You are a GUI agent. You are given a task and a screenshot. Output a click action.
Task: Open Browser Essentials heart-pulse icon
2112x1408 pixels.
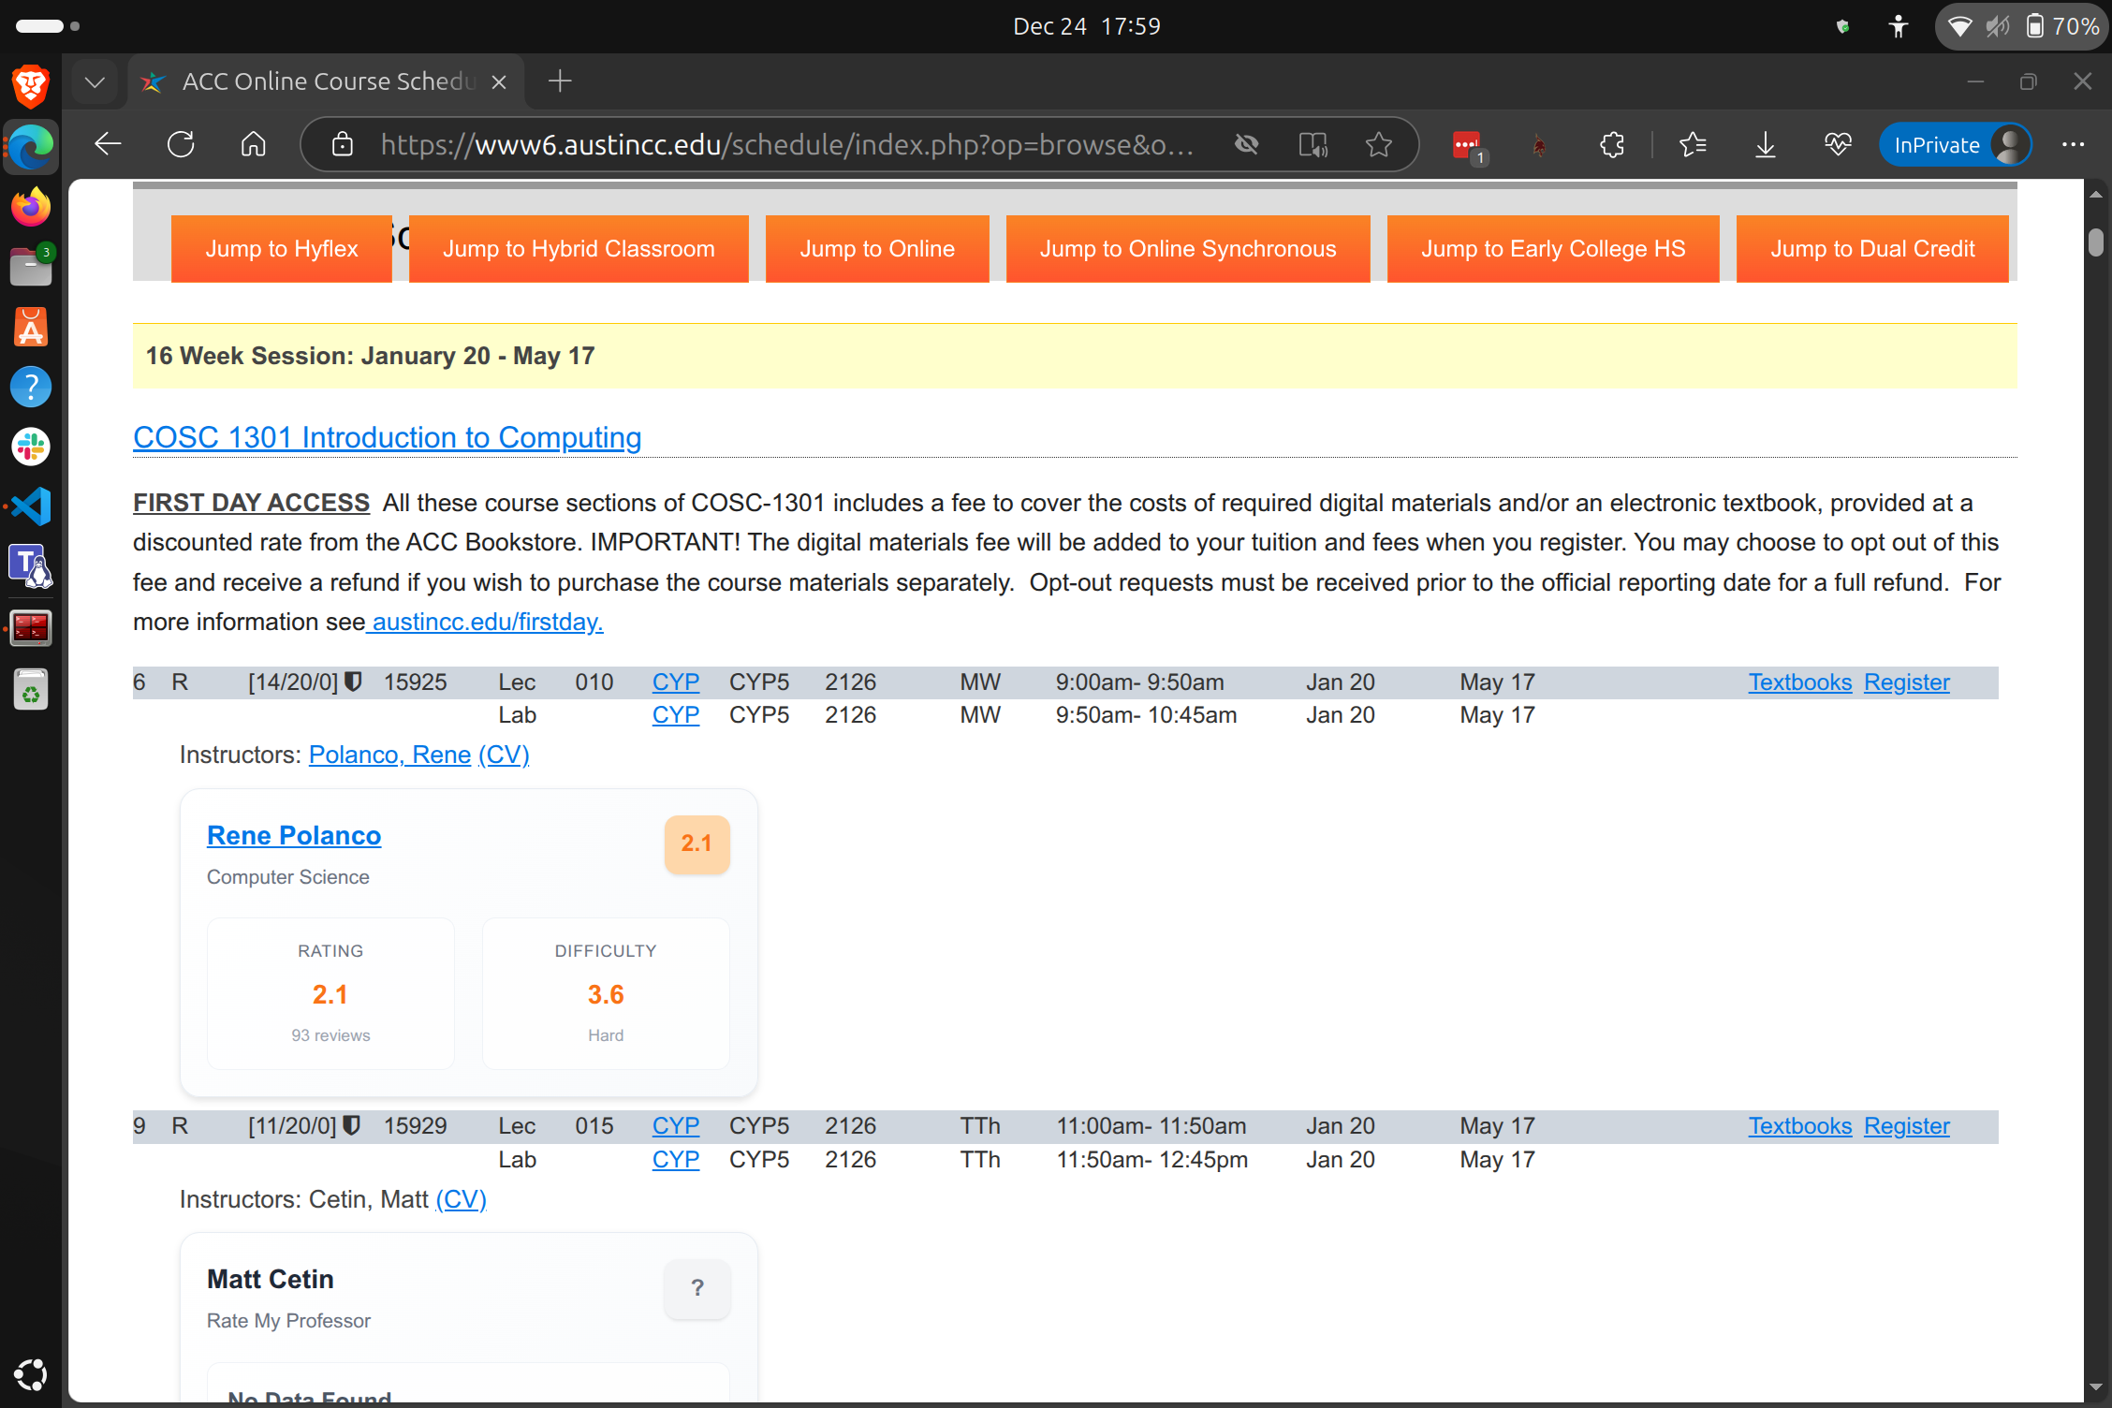click(x=1837, y=144)
